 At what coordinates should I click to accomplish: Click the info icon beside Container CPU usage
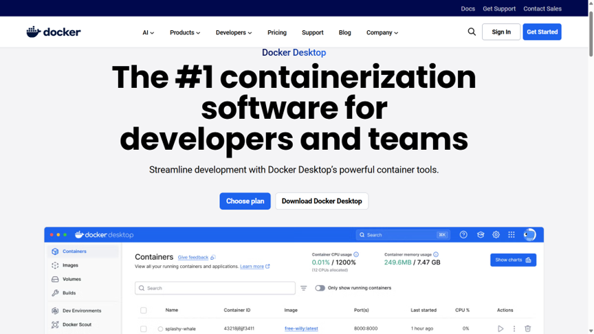(x=356, y=254)
